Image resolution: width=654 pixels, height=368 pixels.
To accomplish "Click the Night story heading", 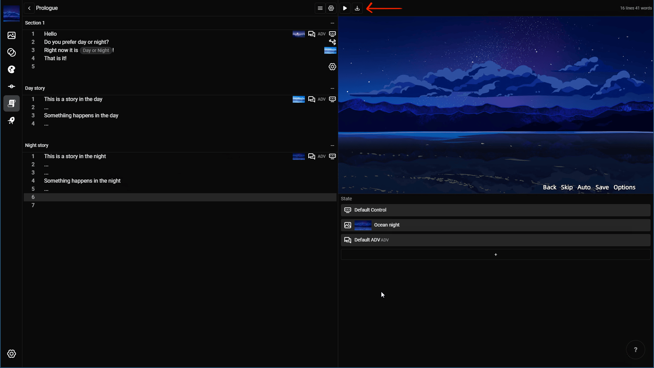I will [x=37, y=145].
